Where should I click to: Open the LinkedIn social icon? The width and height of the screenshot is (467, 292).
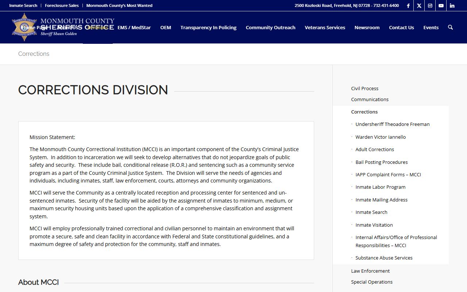pos(452,5)
